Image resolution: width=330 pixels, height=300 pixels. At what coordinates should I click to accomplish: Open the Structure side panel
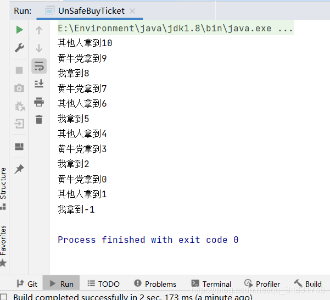tap(3, 188)
